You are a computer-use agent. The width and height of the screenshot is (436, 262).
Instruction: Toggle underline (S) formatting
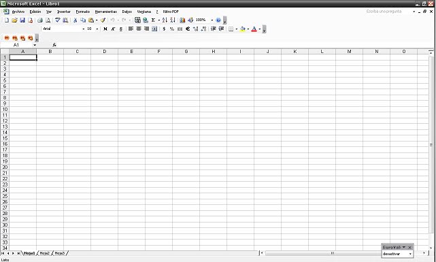click(121, 29)
